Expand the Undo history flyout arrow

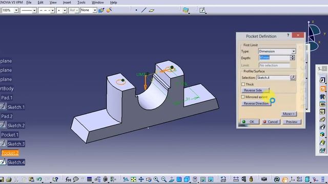tap(43, 182)
